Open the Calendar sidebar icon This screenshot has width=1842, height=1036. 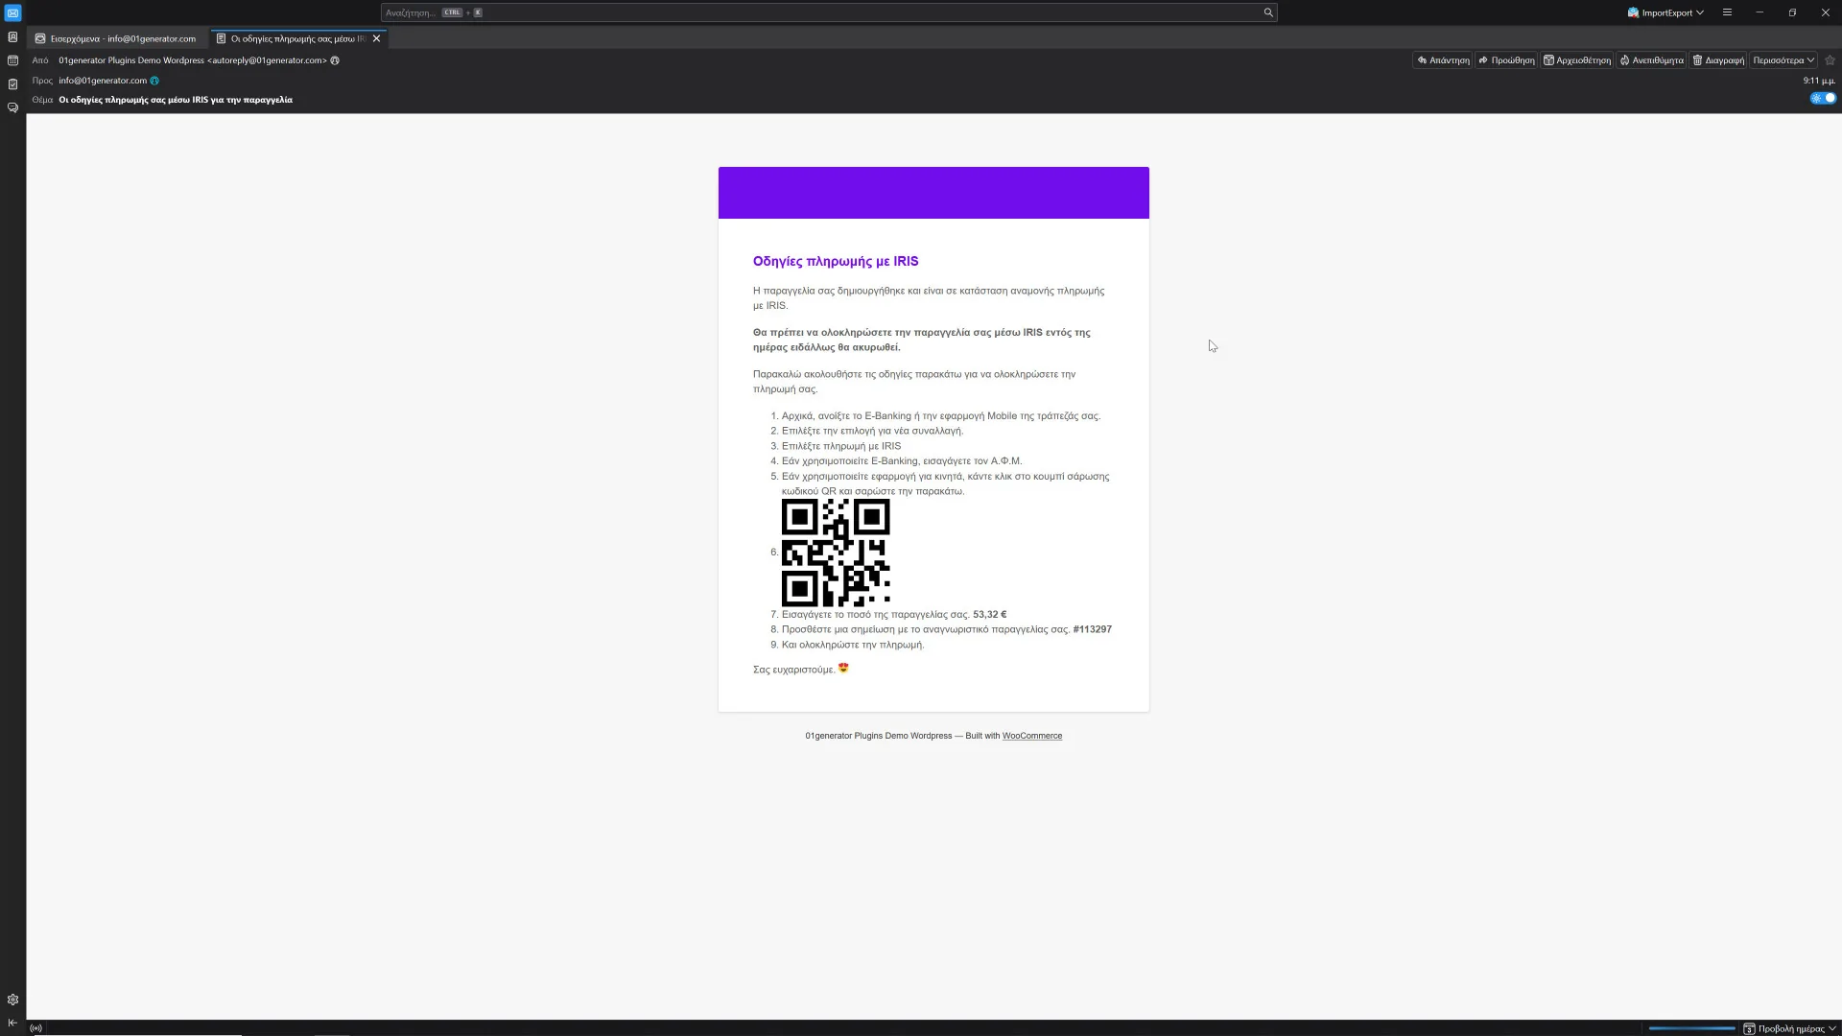(x=12, y=60)
